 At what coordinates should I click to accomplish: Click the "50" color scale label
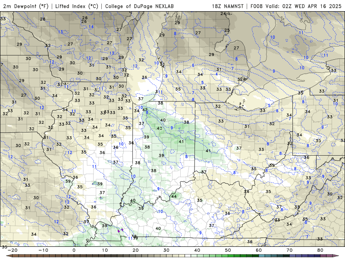pos(228,250)
